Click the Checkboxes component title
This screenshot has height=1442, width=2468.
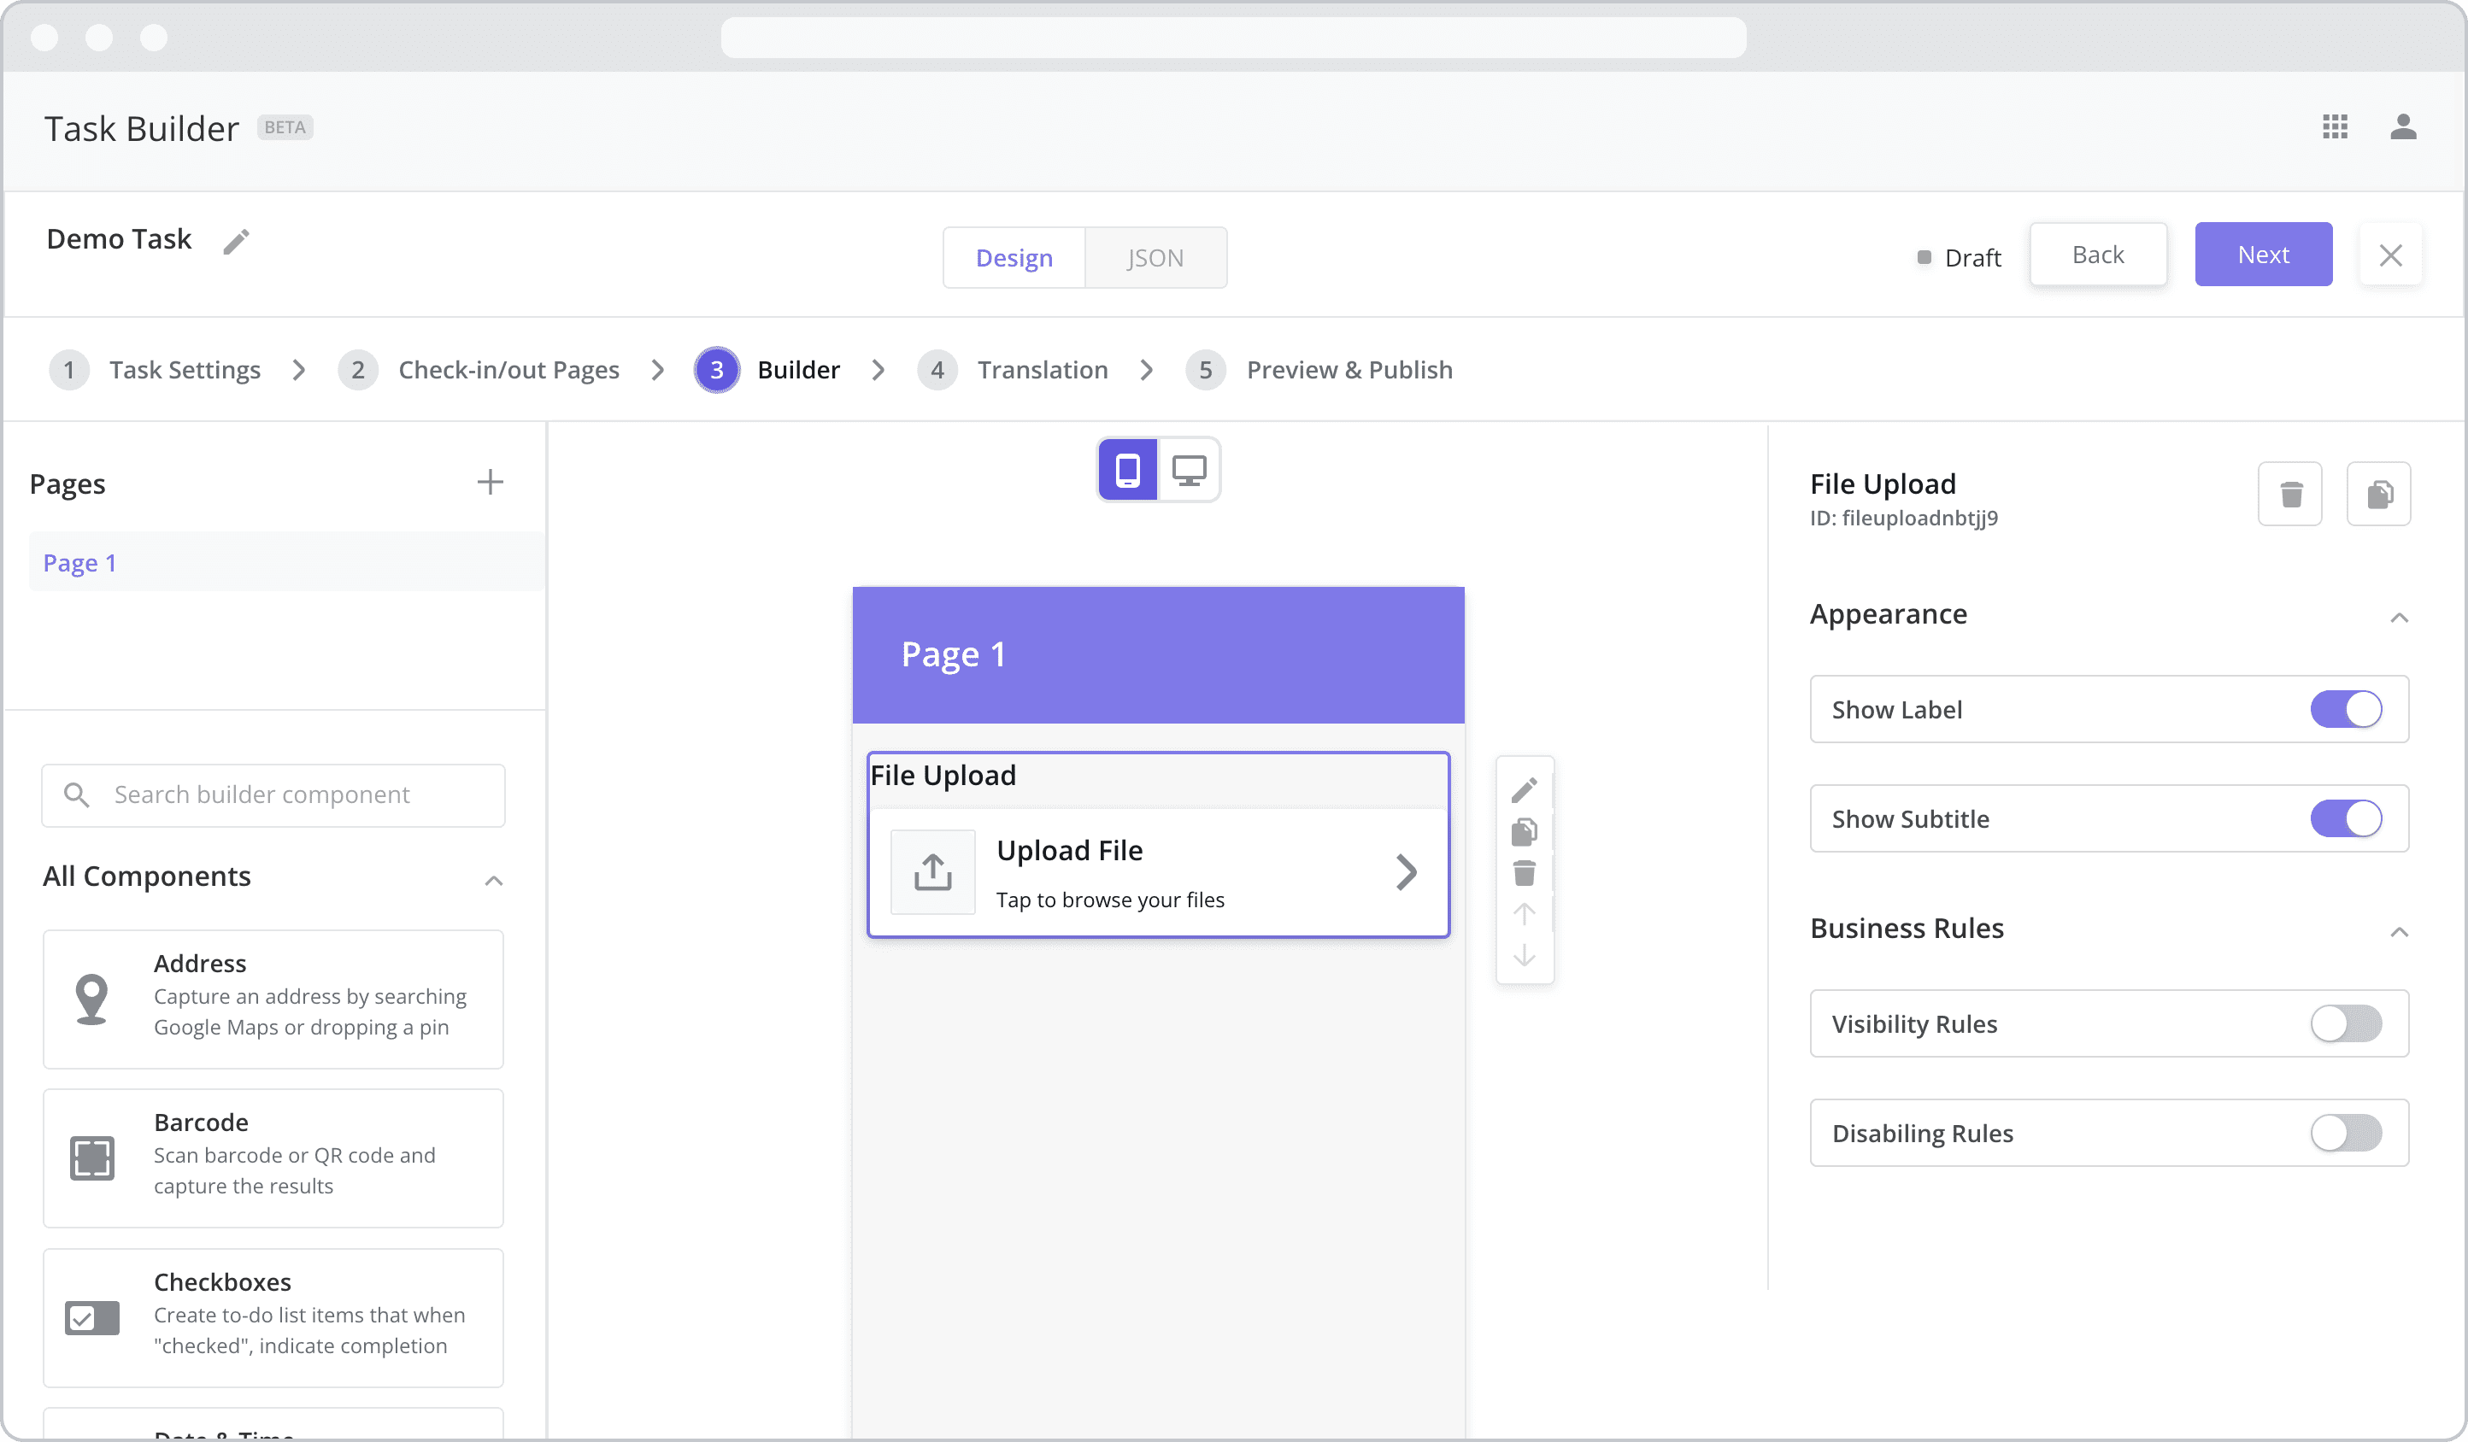pos(222,1281)
